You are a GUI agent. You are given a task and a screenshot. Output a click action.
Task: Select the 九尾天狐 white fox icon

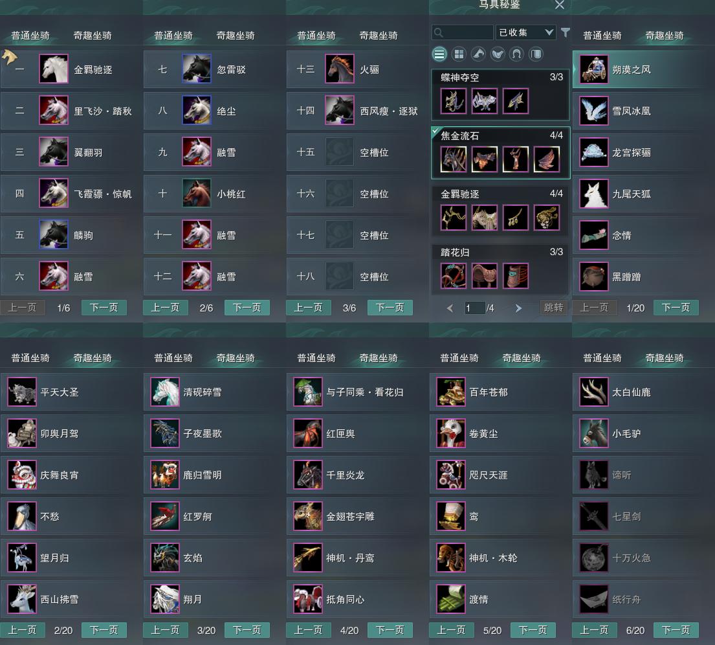point(594,194)
